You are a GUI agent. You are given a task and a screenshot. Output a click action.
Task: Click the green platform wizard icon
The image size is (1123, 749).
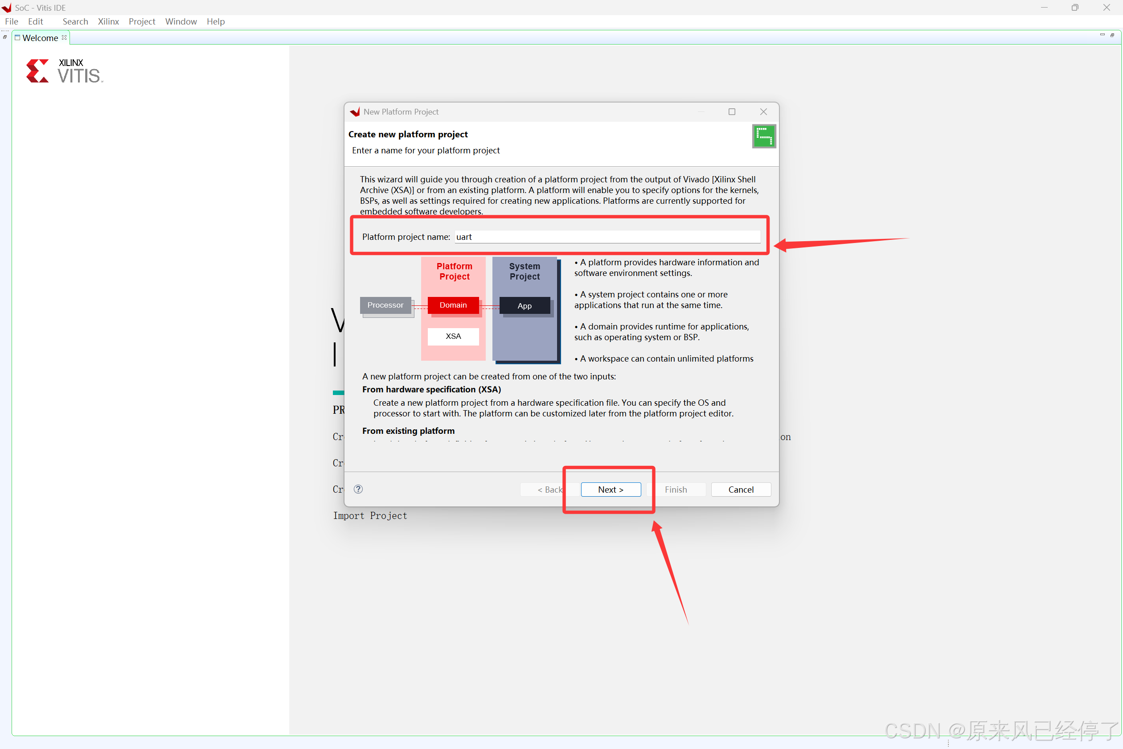point(763,136)
